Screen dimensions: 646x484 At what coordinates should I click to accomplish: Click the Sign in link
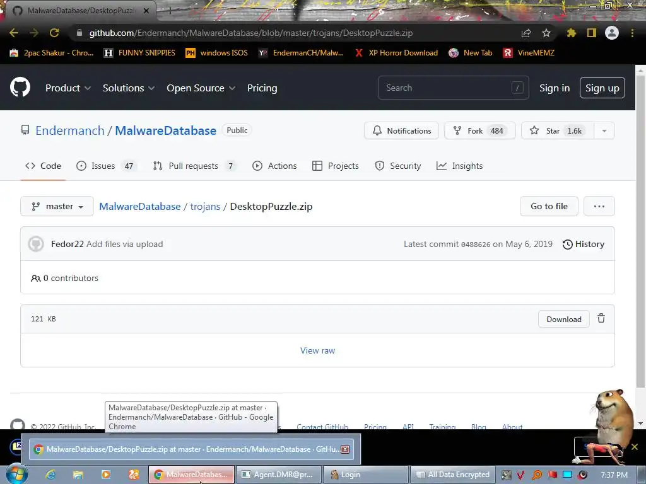point(554,88)
